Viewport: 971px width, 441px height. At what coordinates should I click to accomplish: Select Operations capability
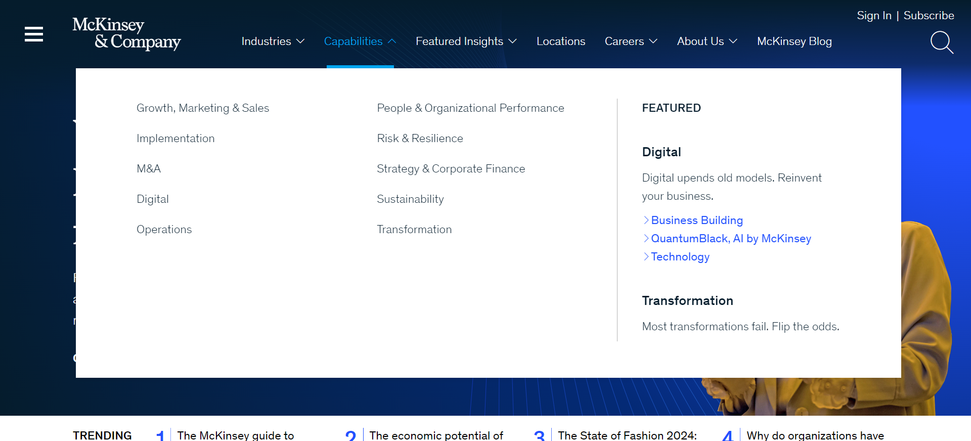tap(164, 230)
